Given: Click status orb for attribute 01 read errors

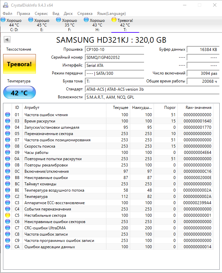Looking at the screenshot, I should click(x=8, y=114).
